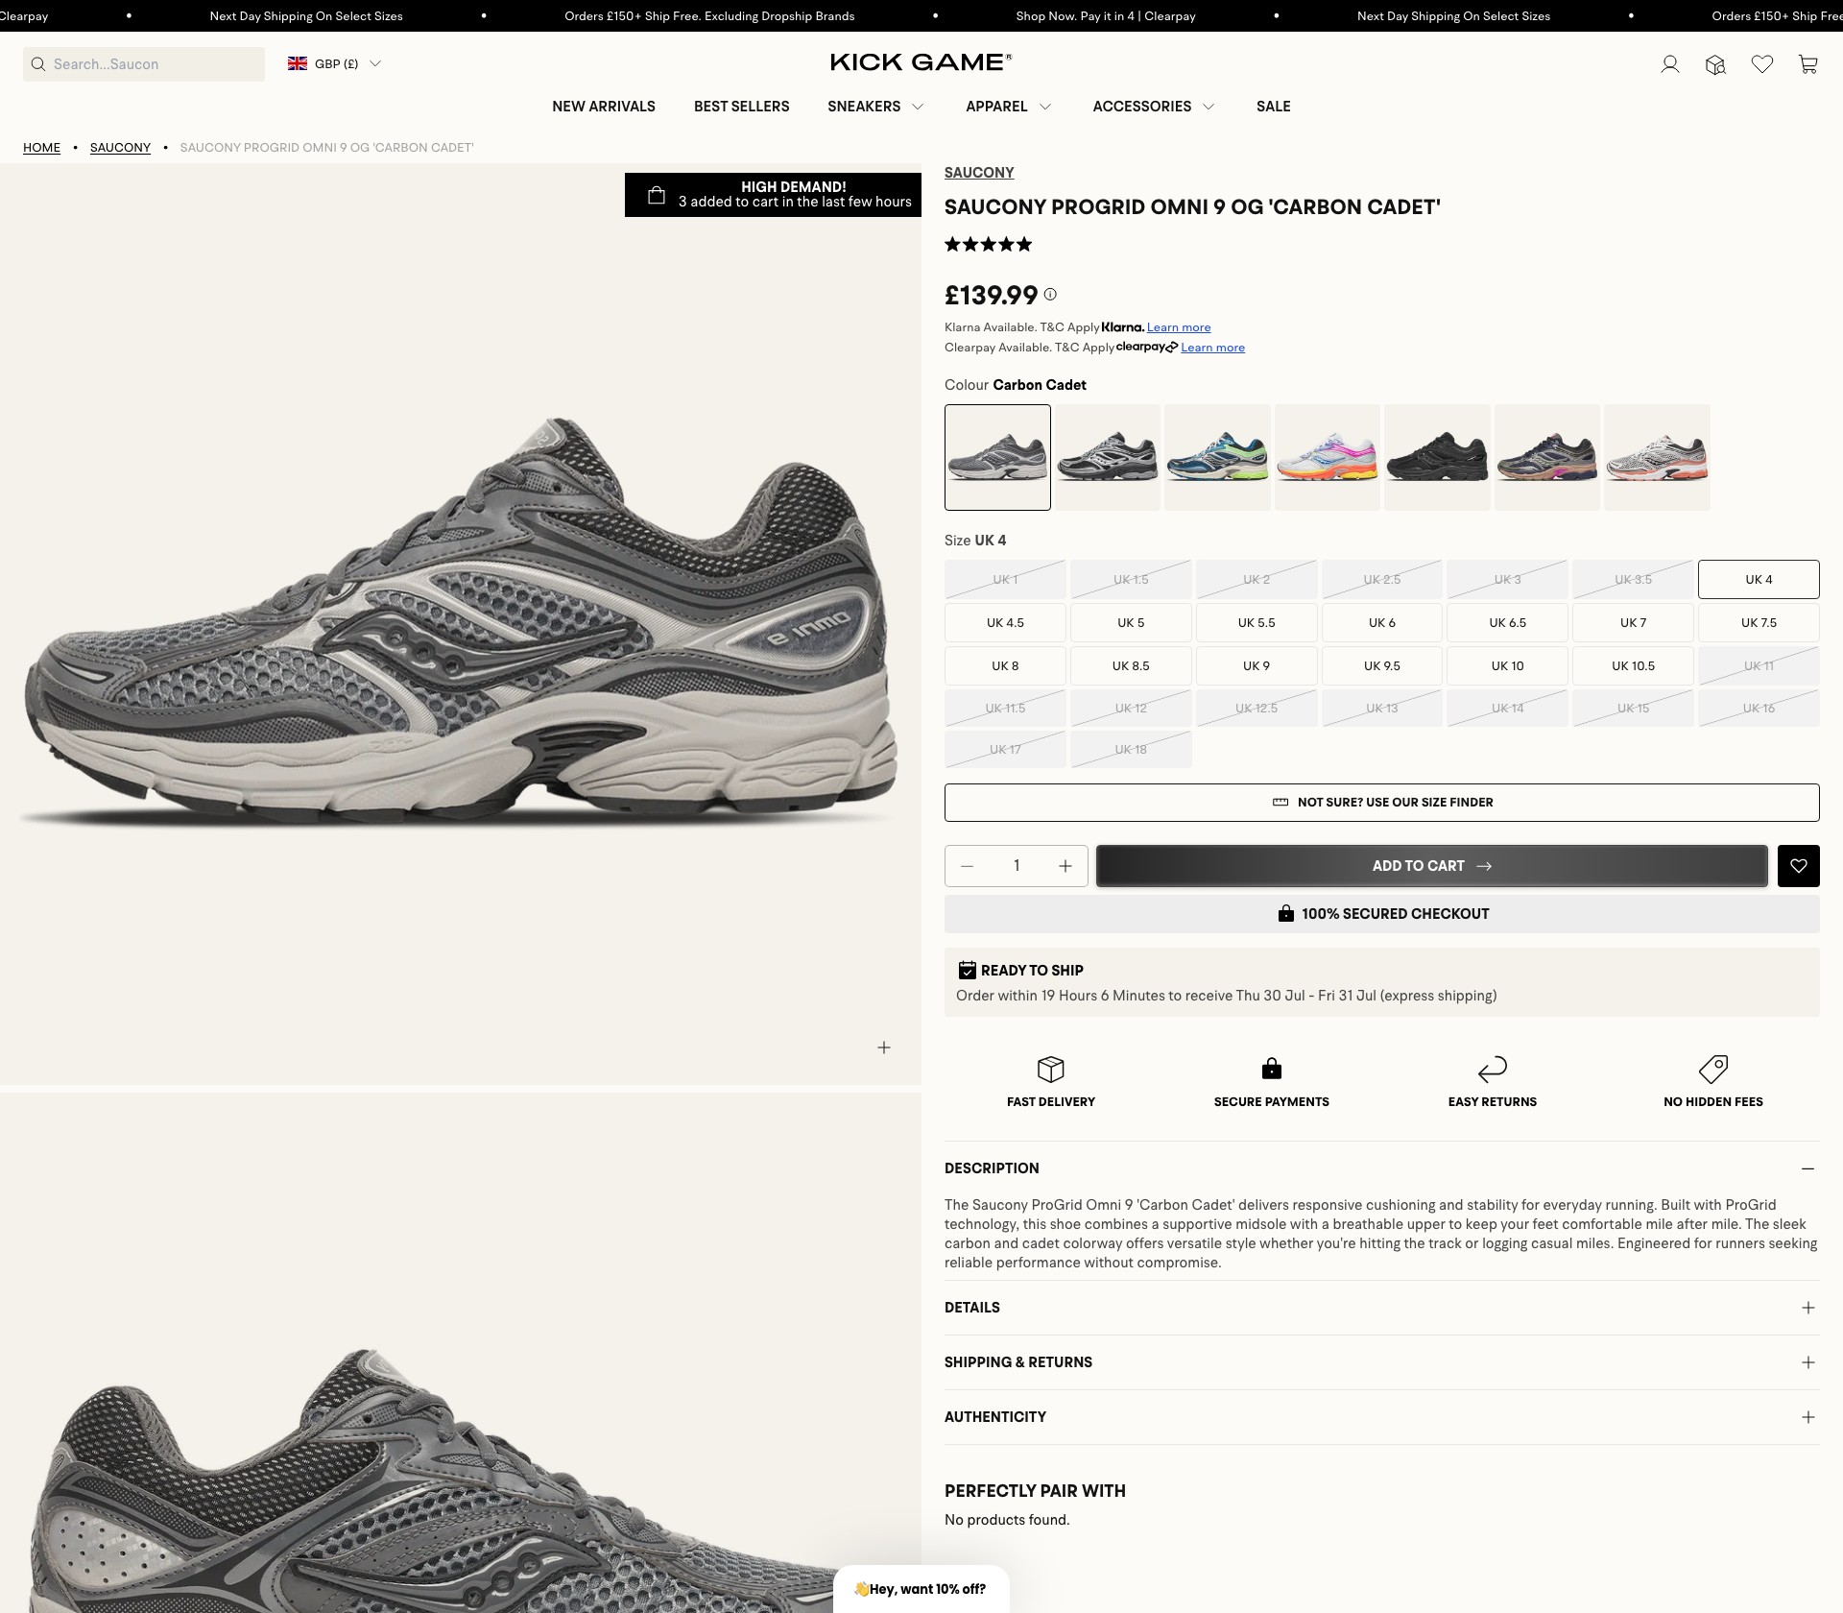Select the Carbon Cadet grey colour swatch
The height and width of the screenshot is (1613, 1843).
tap(997, 457)
